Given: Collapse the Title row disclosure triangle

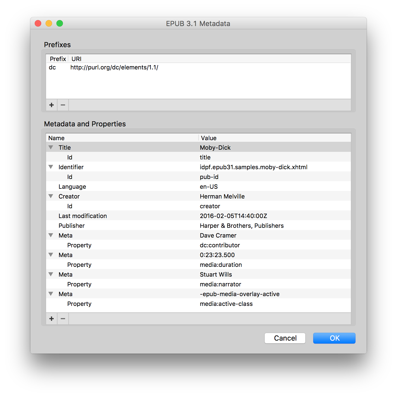Looking at the screenshot, I should (51, 148).
